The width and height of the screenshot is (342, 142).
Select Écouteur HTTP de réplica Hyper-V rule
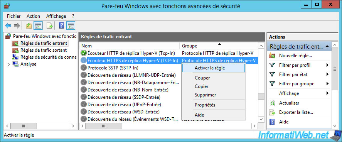131,53
